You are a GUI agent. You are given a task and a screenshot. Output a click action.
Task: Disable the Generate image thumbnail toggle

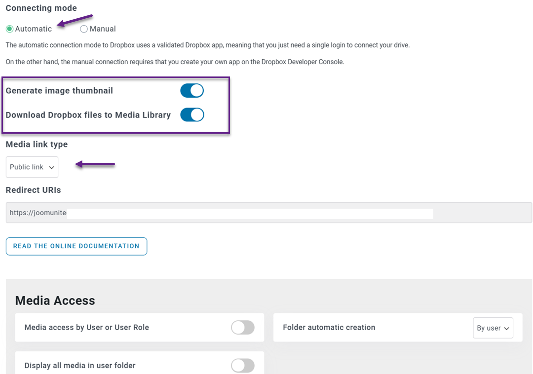click(x=192, y=90)
